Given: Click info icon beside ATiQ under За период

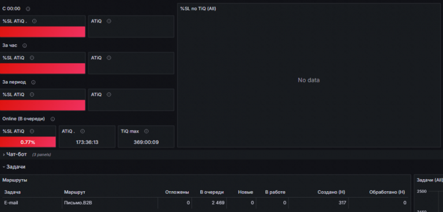Looking at the screenshot, I should coord(109,94).
